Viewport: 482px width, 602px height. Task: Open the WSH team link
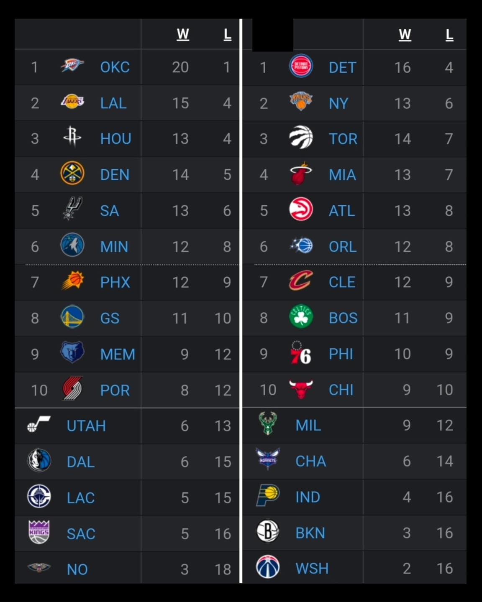312,569
